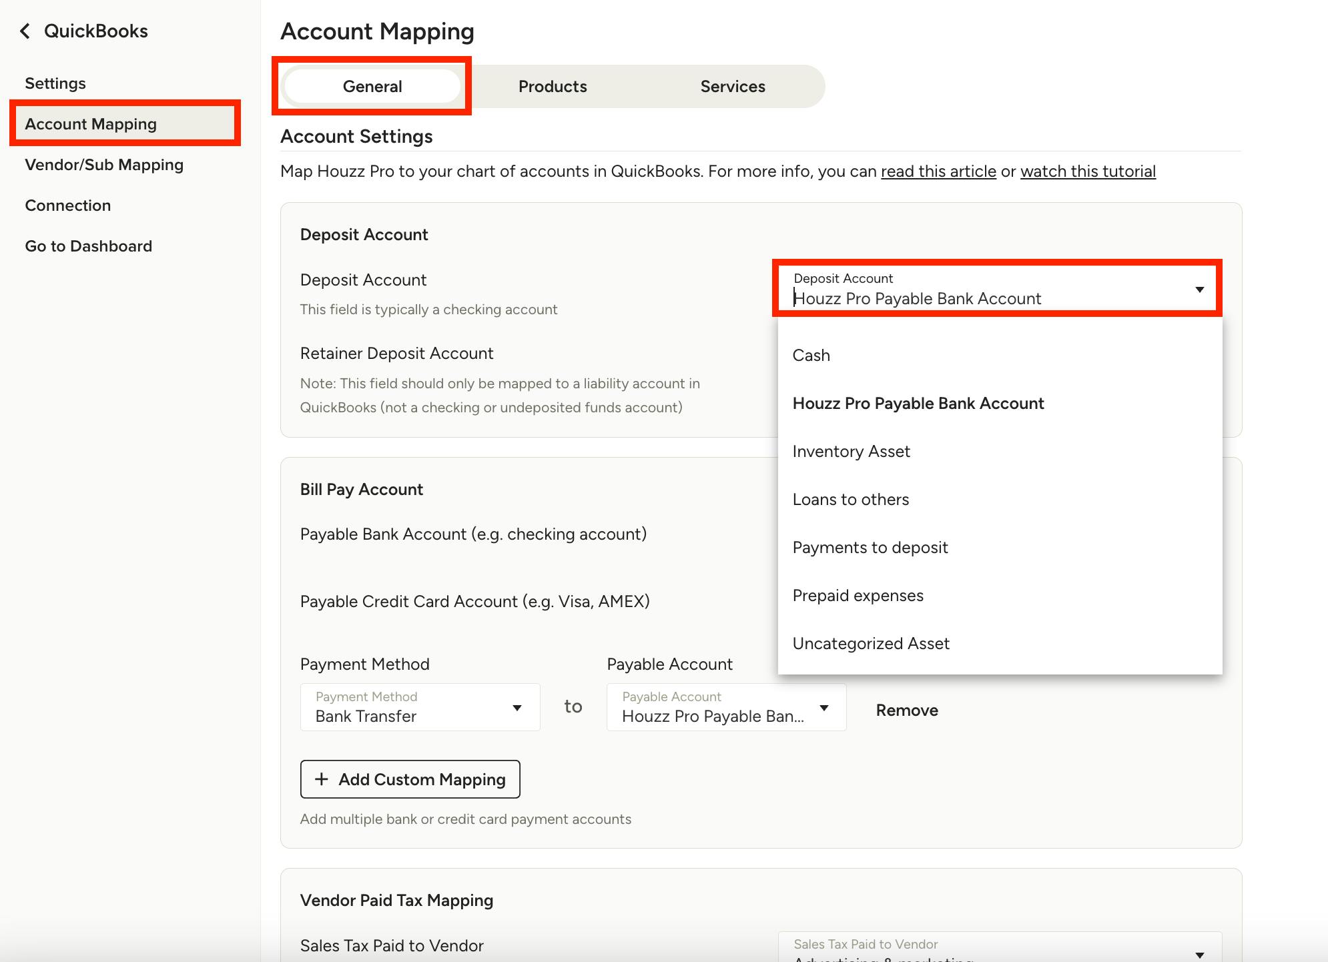The height and width of the screenshot is (962, 1328).
Task: Click the plus icon on Add Custom Mapping
Action: (x=322, y=779)
